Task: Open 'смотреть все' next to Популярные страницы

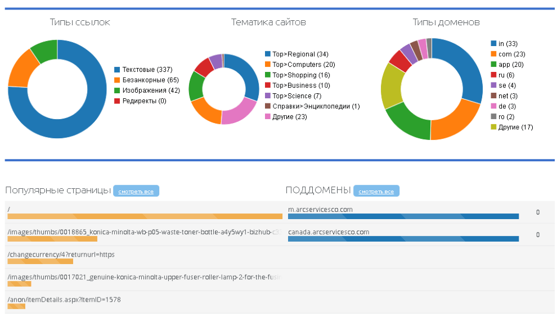Action: pos(136,192)
